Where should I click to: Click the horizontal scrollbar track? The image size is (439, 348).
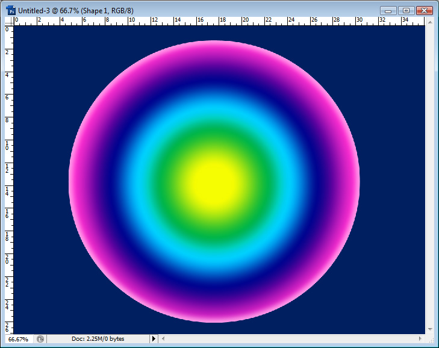[x=289, y=339]
